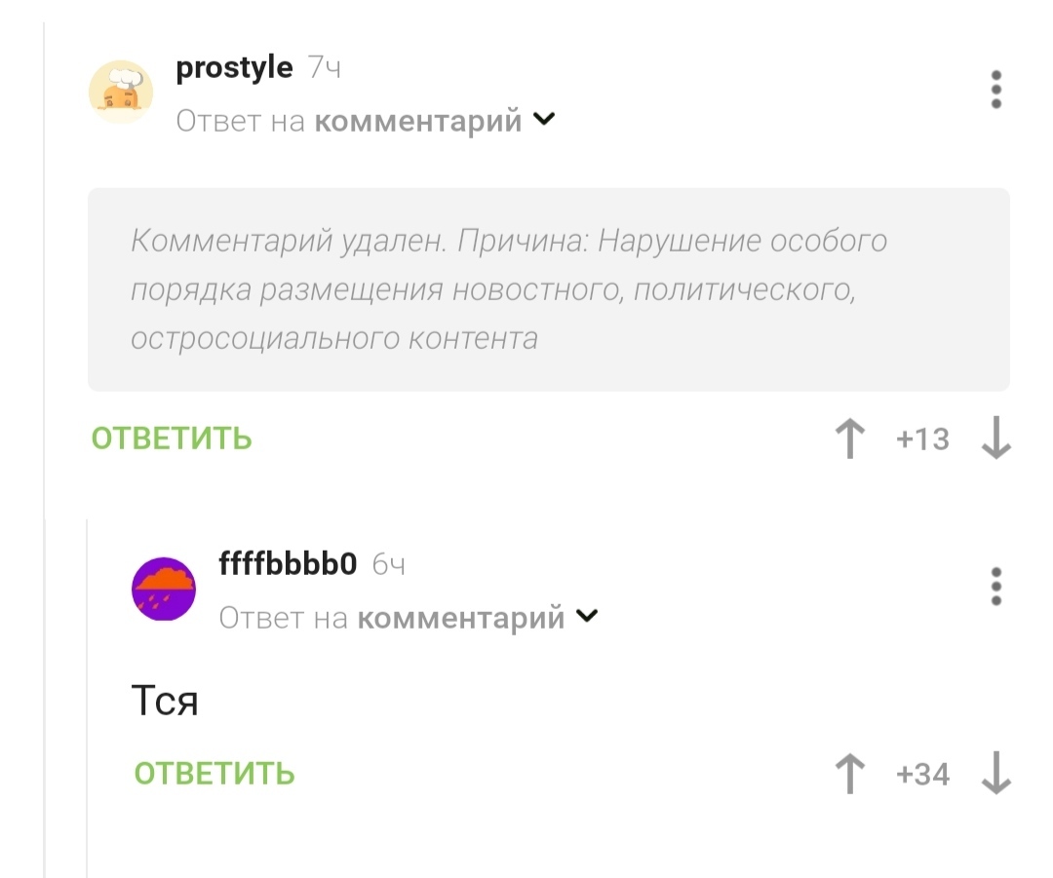Image resolution: width=1053 pixels, height=878 pixels.
Task: Upvote the "Тся" comment
Action: pyautogui.click(x=851, y=774)
